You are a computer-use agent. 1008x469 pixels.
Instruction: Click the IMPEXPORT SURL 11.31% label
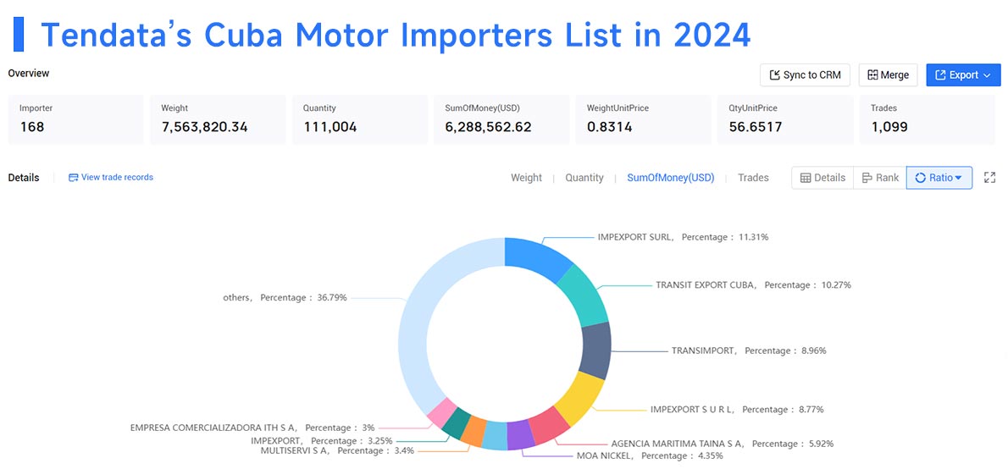(x=683, y=237)
